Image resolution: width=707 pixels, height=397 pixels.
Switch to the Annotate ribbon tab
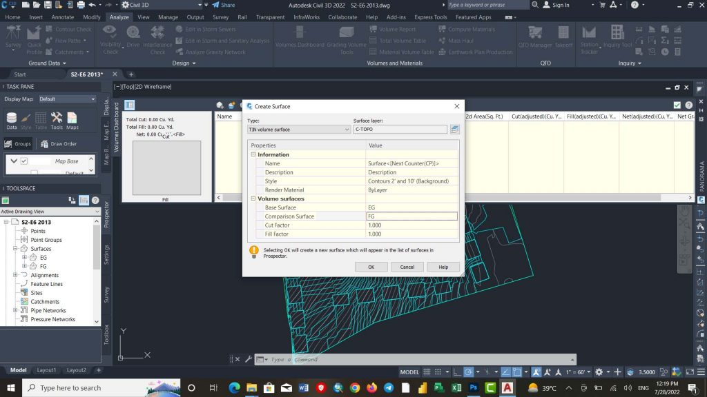63,17
